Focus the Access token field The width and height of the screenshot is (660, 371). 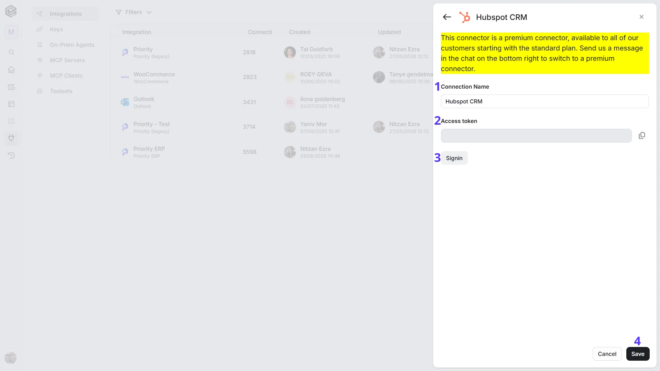coord(536,136)
